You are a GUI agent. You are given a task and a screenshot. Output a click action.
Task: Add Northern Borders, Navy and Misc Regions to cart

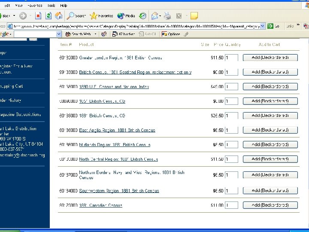point(270,175)
